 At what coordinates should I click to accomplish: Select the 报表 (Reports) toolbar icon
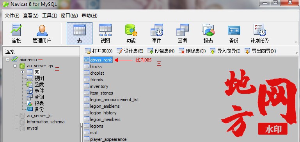(x=208, y=33)
